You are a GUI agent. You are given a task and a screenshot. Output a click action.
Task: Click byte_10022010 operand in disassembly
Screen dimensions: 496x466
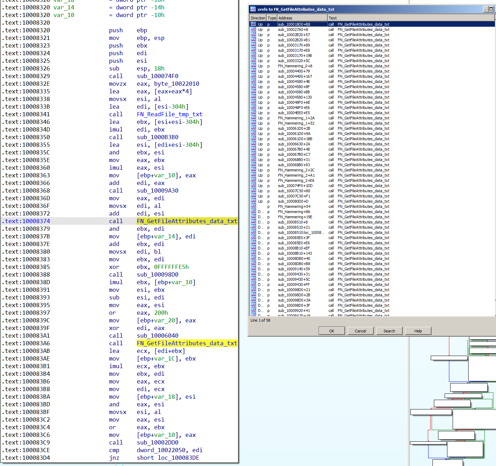pyautogui.click(x=176, y=84)
